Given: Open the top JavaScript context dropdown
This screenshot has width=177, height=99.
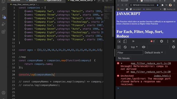Looking at the screenshot, I should 134,47.
